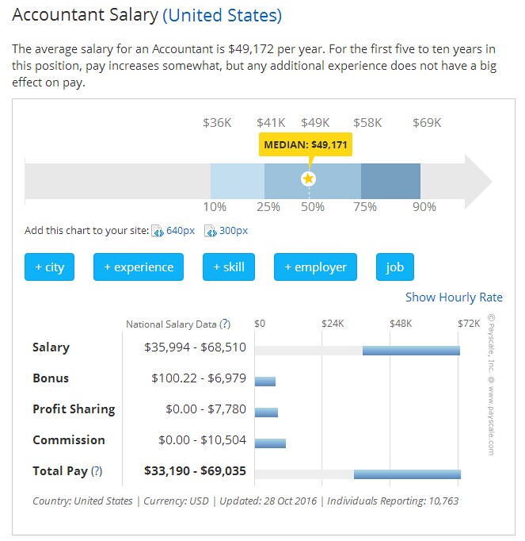This screenshot has width=525, height=541.
Task: Open National Salary Data help question mark
Action: [225, 324]
